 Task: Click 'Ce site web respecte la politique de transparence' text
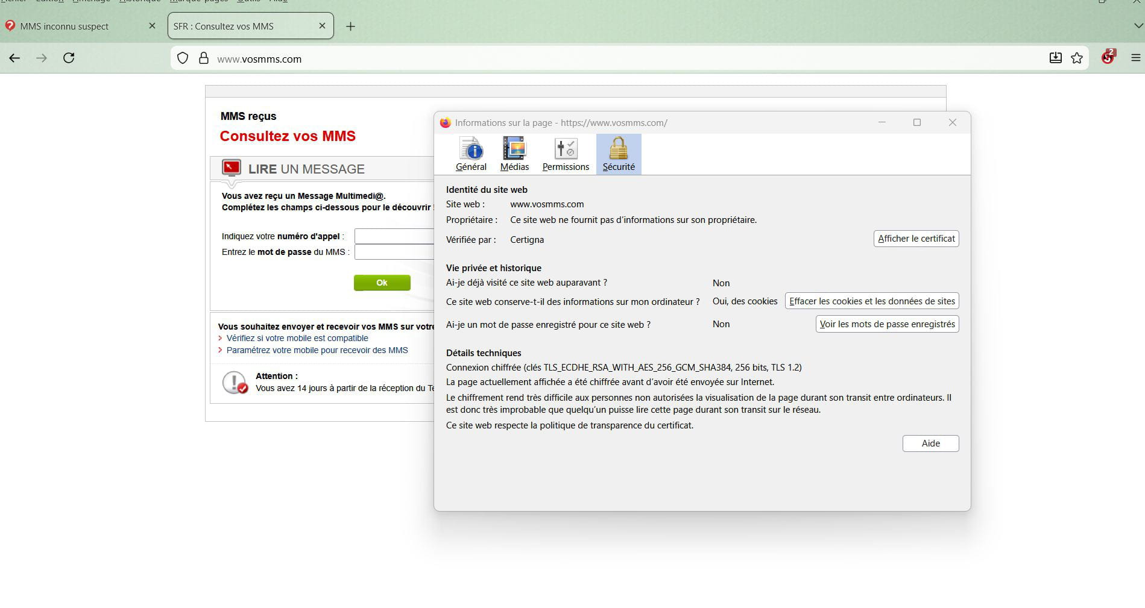point(570,425)
